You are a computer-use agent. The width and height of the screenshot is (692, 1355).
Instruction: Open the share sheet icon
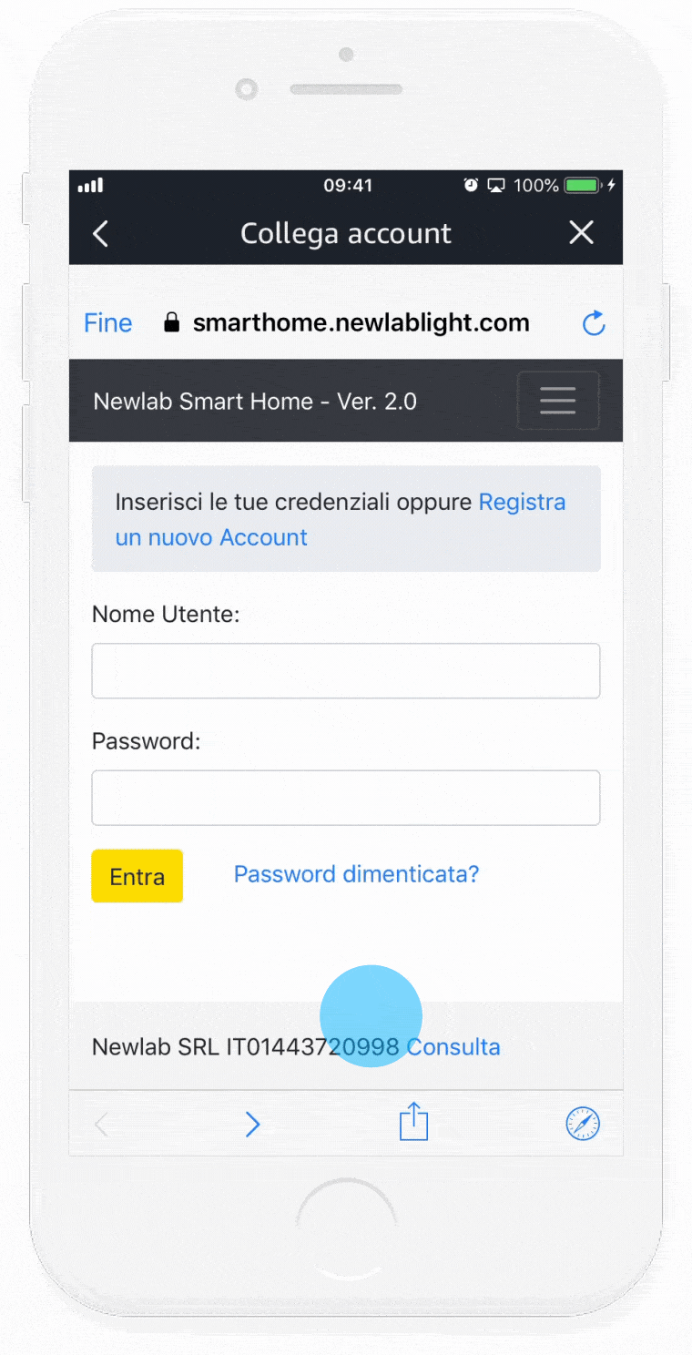(413, 1121)
